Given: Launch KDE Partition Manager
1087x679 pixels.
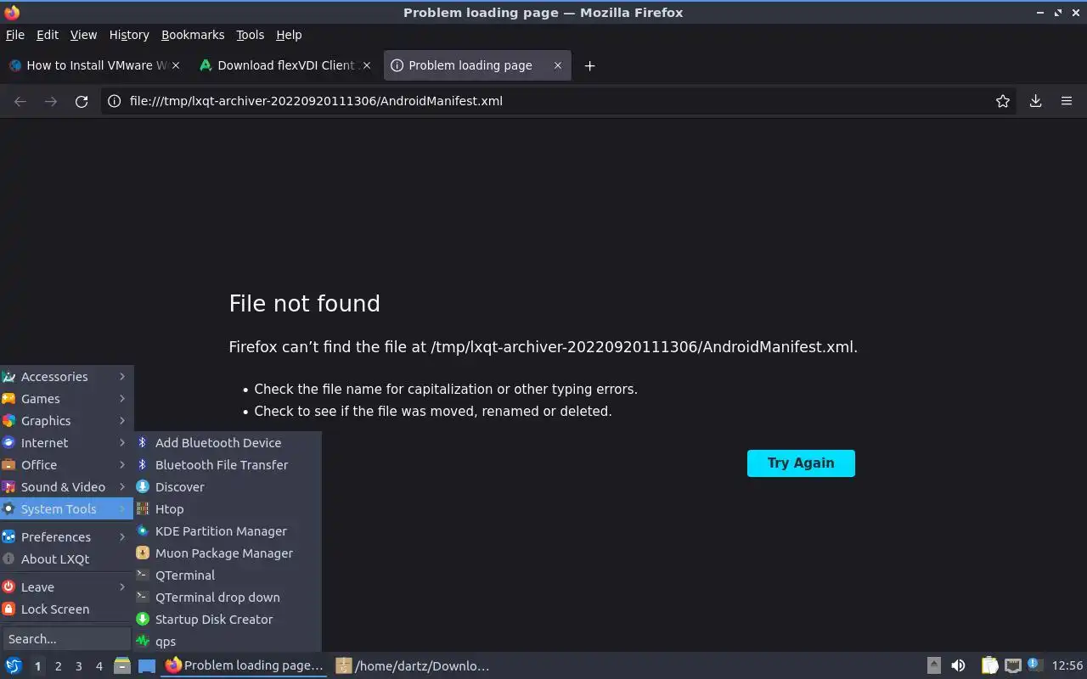Looking at the screenshot, I should tap(228, 531).
